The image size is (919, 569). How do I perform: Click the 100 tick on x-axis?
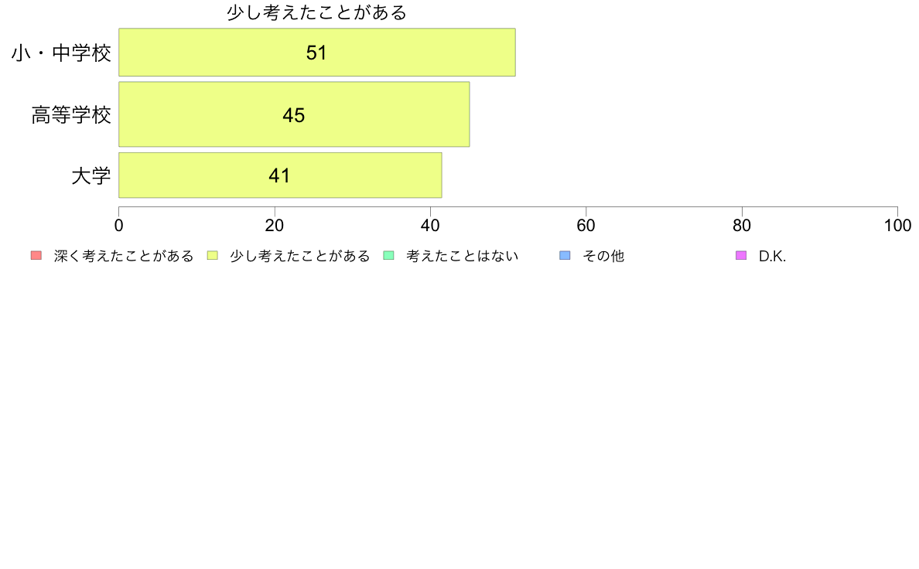click(898, 226)
